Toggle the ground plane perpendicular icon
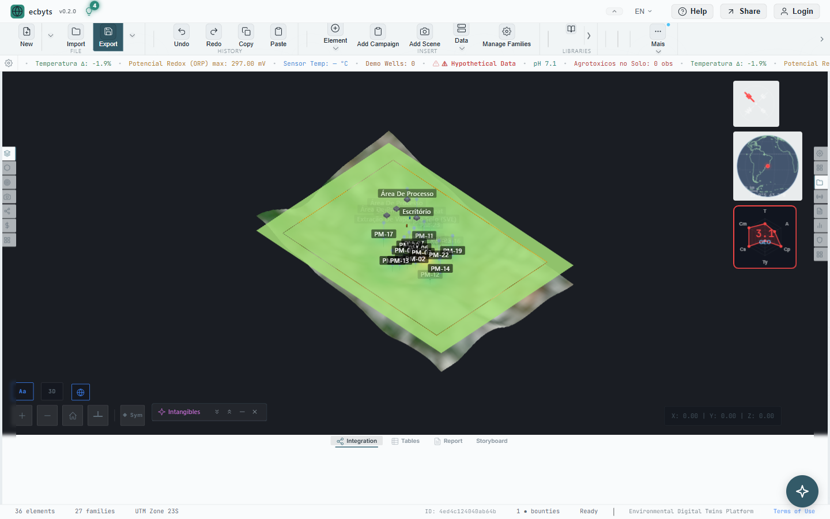Viewport: 830px width, 519px height. click(98, 415)
